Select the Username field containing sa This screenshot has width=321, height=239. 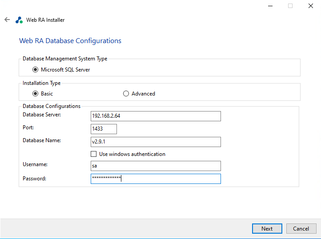pyautogui.click(x=155, y=166)
